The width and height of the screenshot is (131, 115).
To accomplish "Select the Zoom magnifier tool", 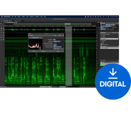I will coord(4,38).
